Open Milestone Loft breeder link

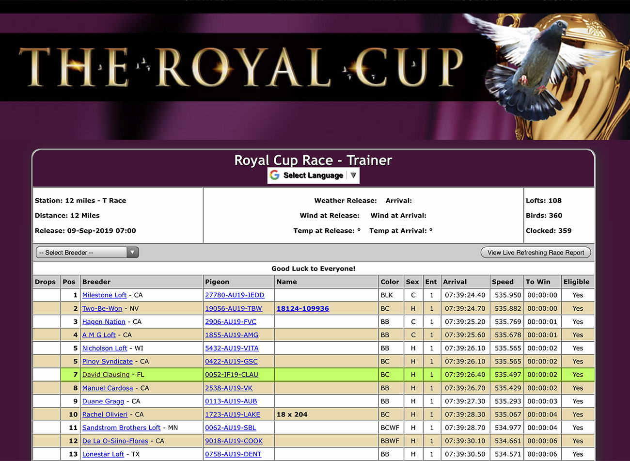[x=104, y=295]
